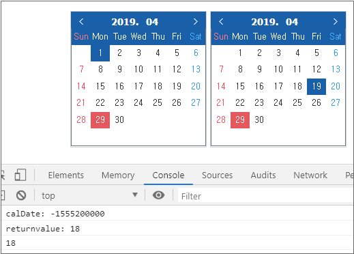Go to previous month in right calendar
This screenshot has height=254, width=354.
coord(221,22)
